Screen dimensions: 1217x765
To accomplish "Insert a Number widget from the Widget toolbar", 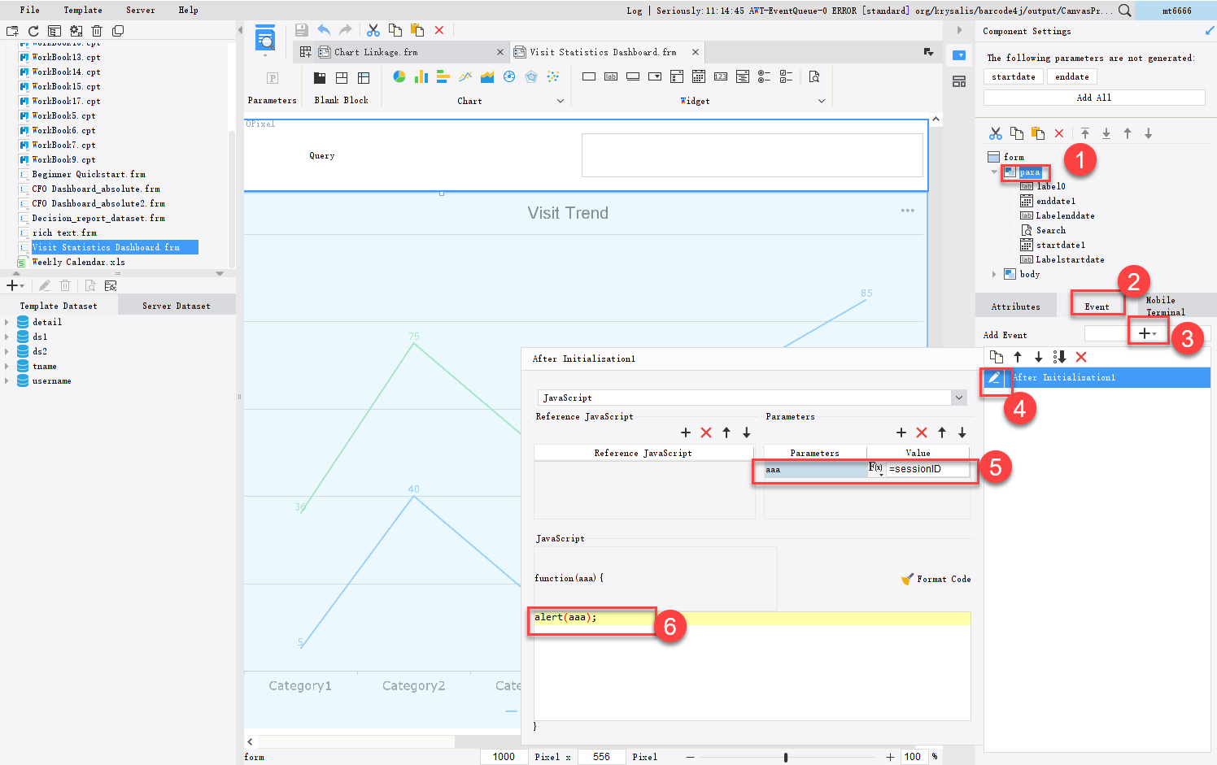I will pos(721,76).
